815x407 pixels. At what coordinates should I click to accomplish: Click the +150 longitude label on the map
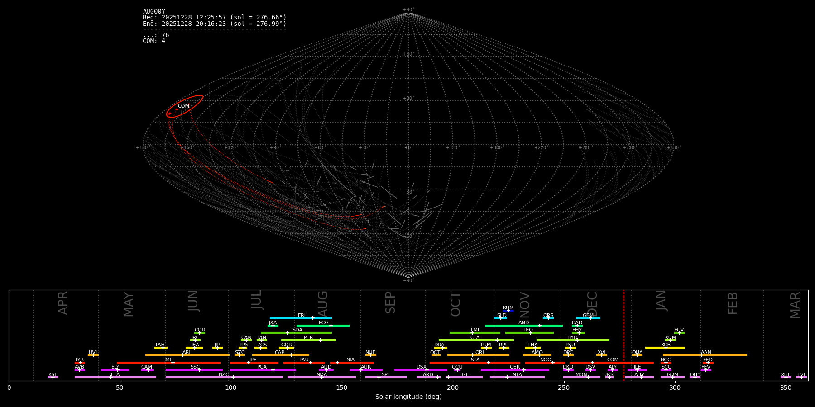pos(186,147)
